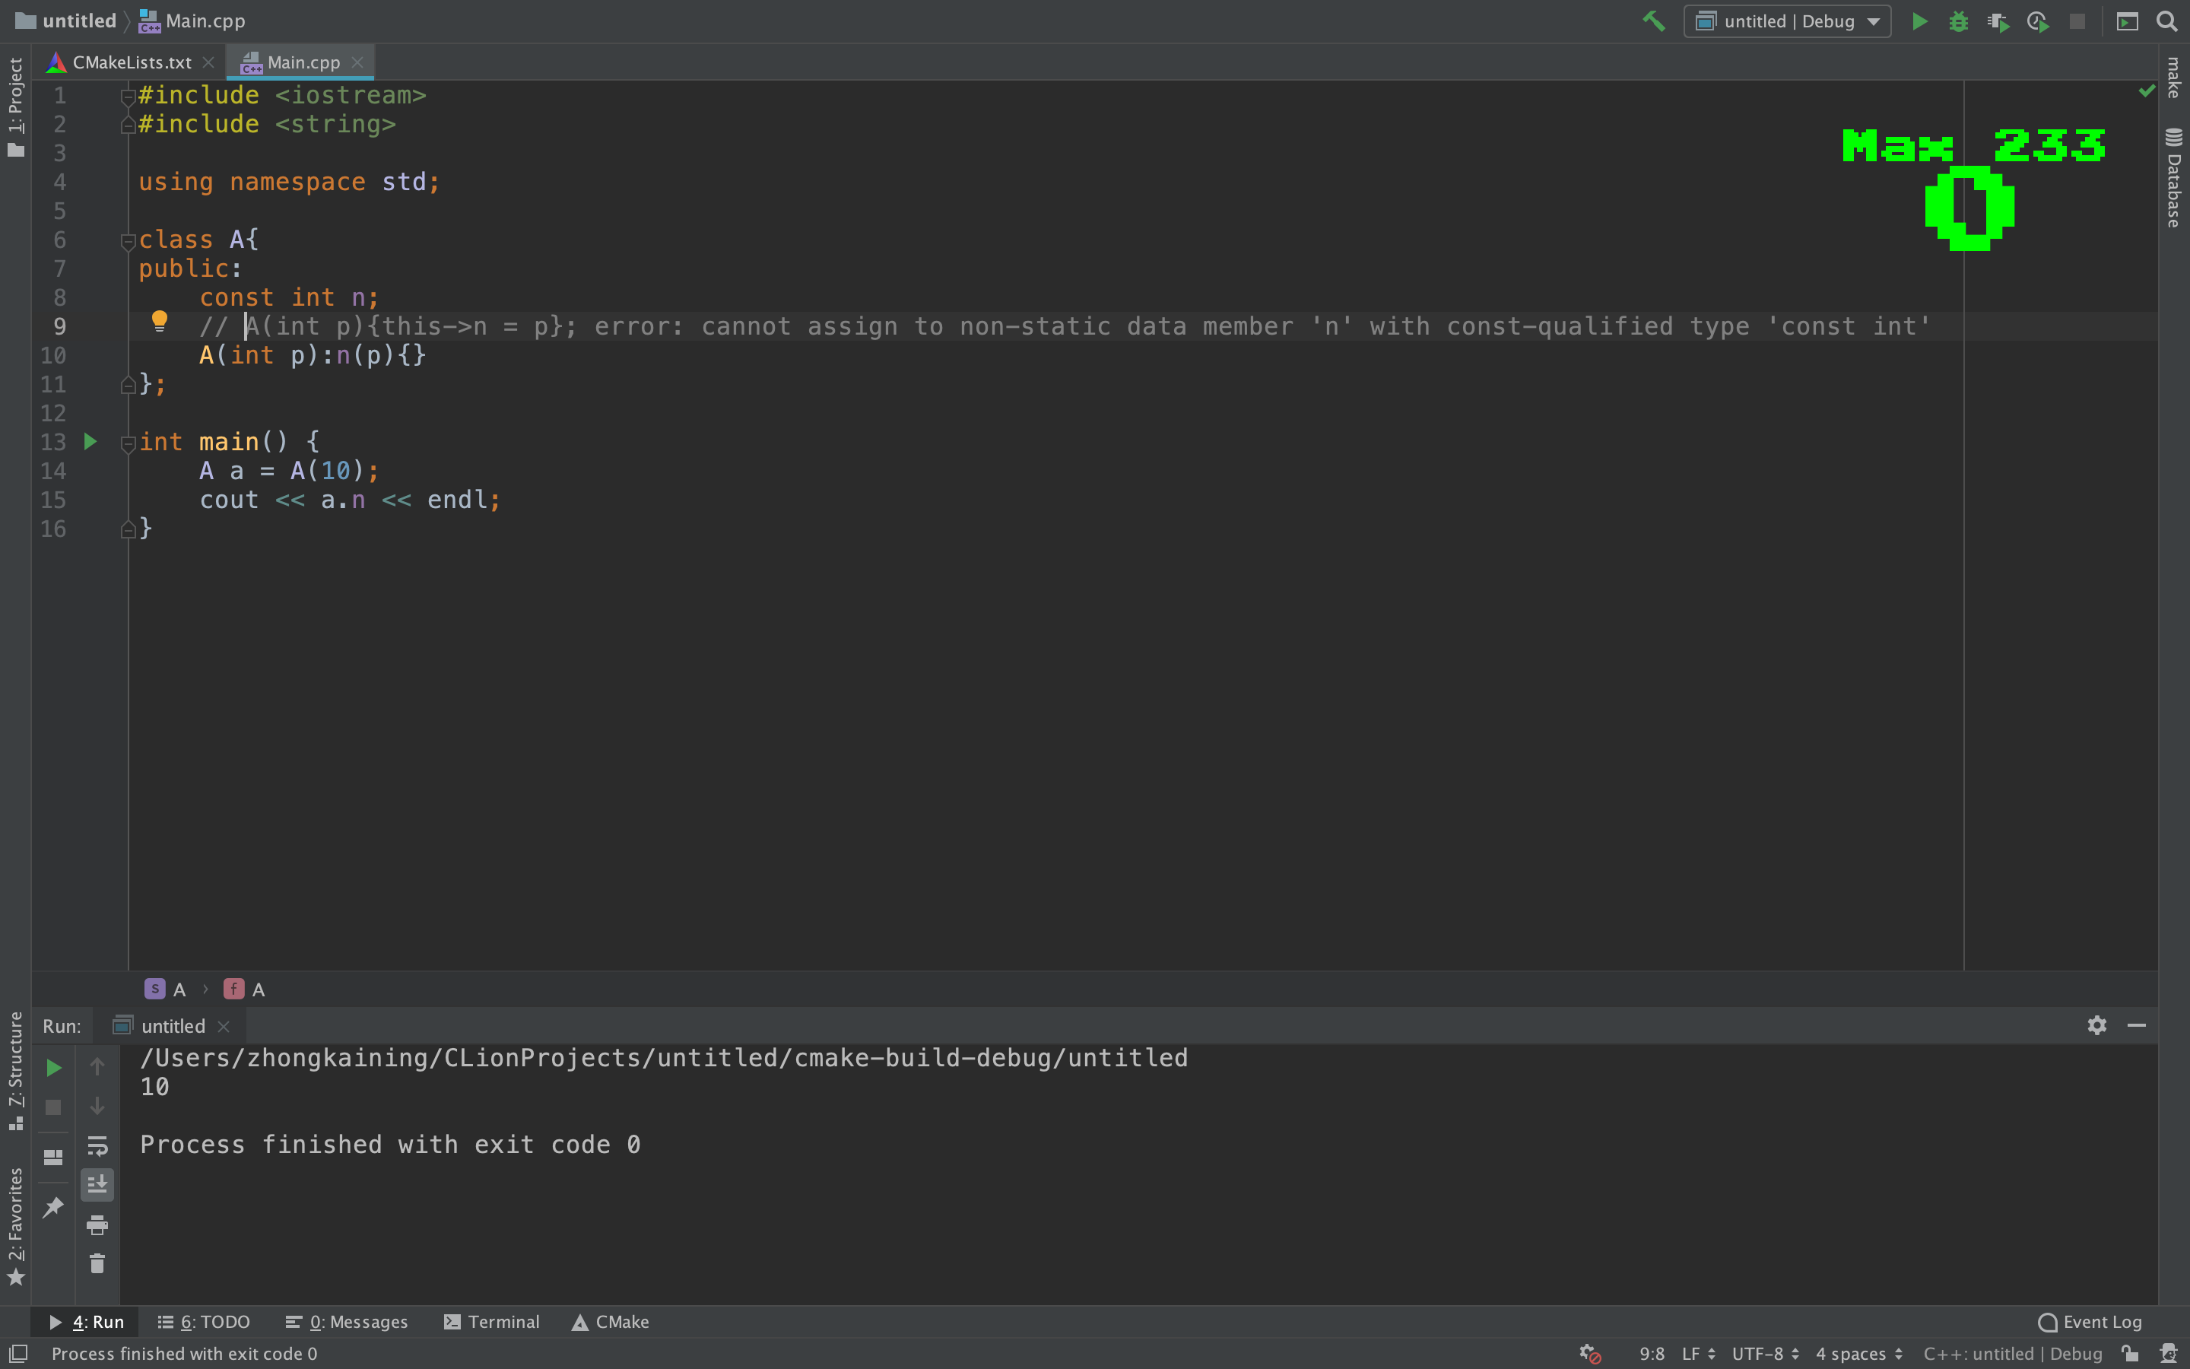Open the Project tool window

[x=15, y=106]
